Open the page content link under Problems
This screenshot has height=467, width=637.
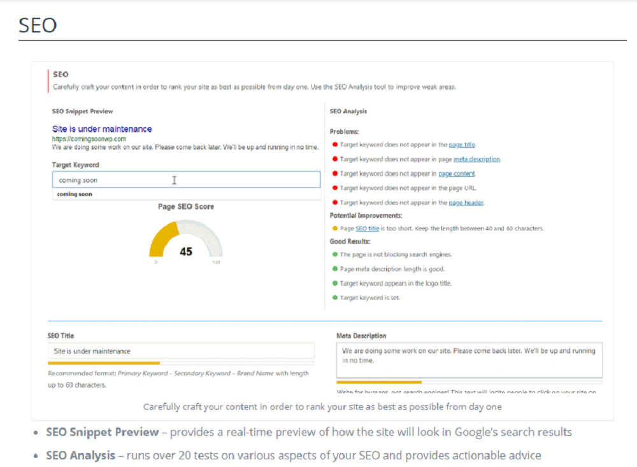click(x=457, y=174)
